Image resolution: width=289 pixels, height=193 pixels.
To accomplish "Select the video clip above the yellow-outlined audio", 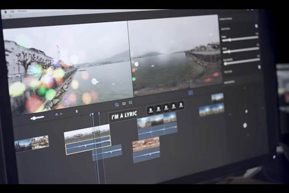I will pos(87,134).
